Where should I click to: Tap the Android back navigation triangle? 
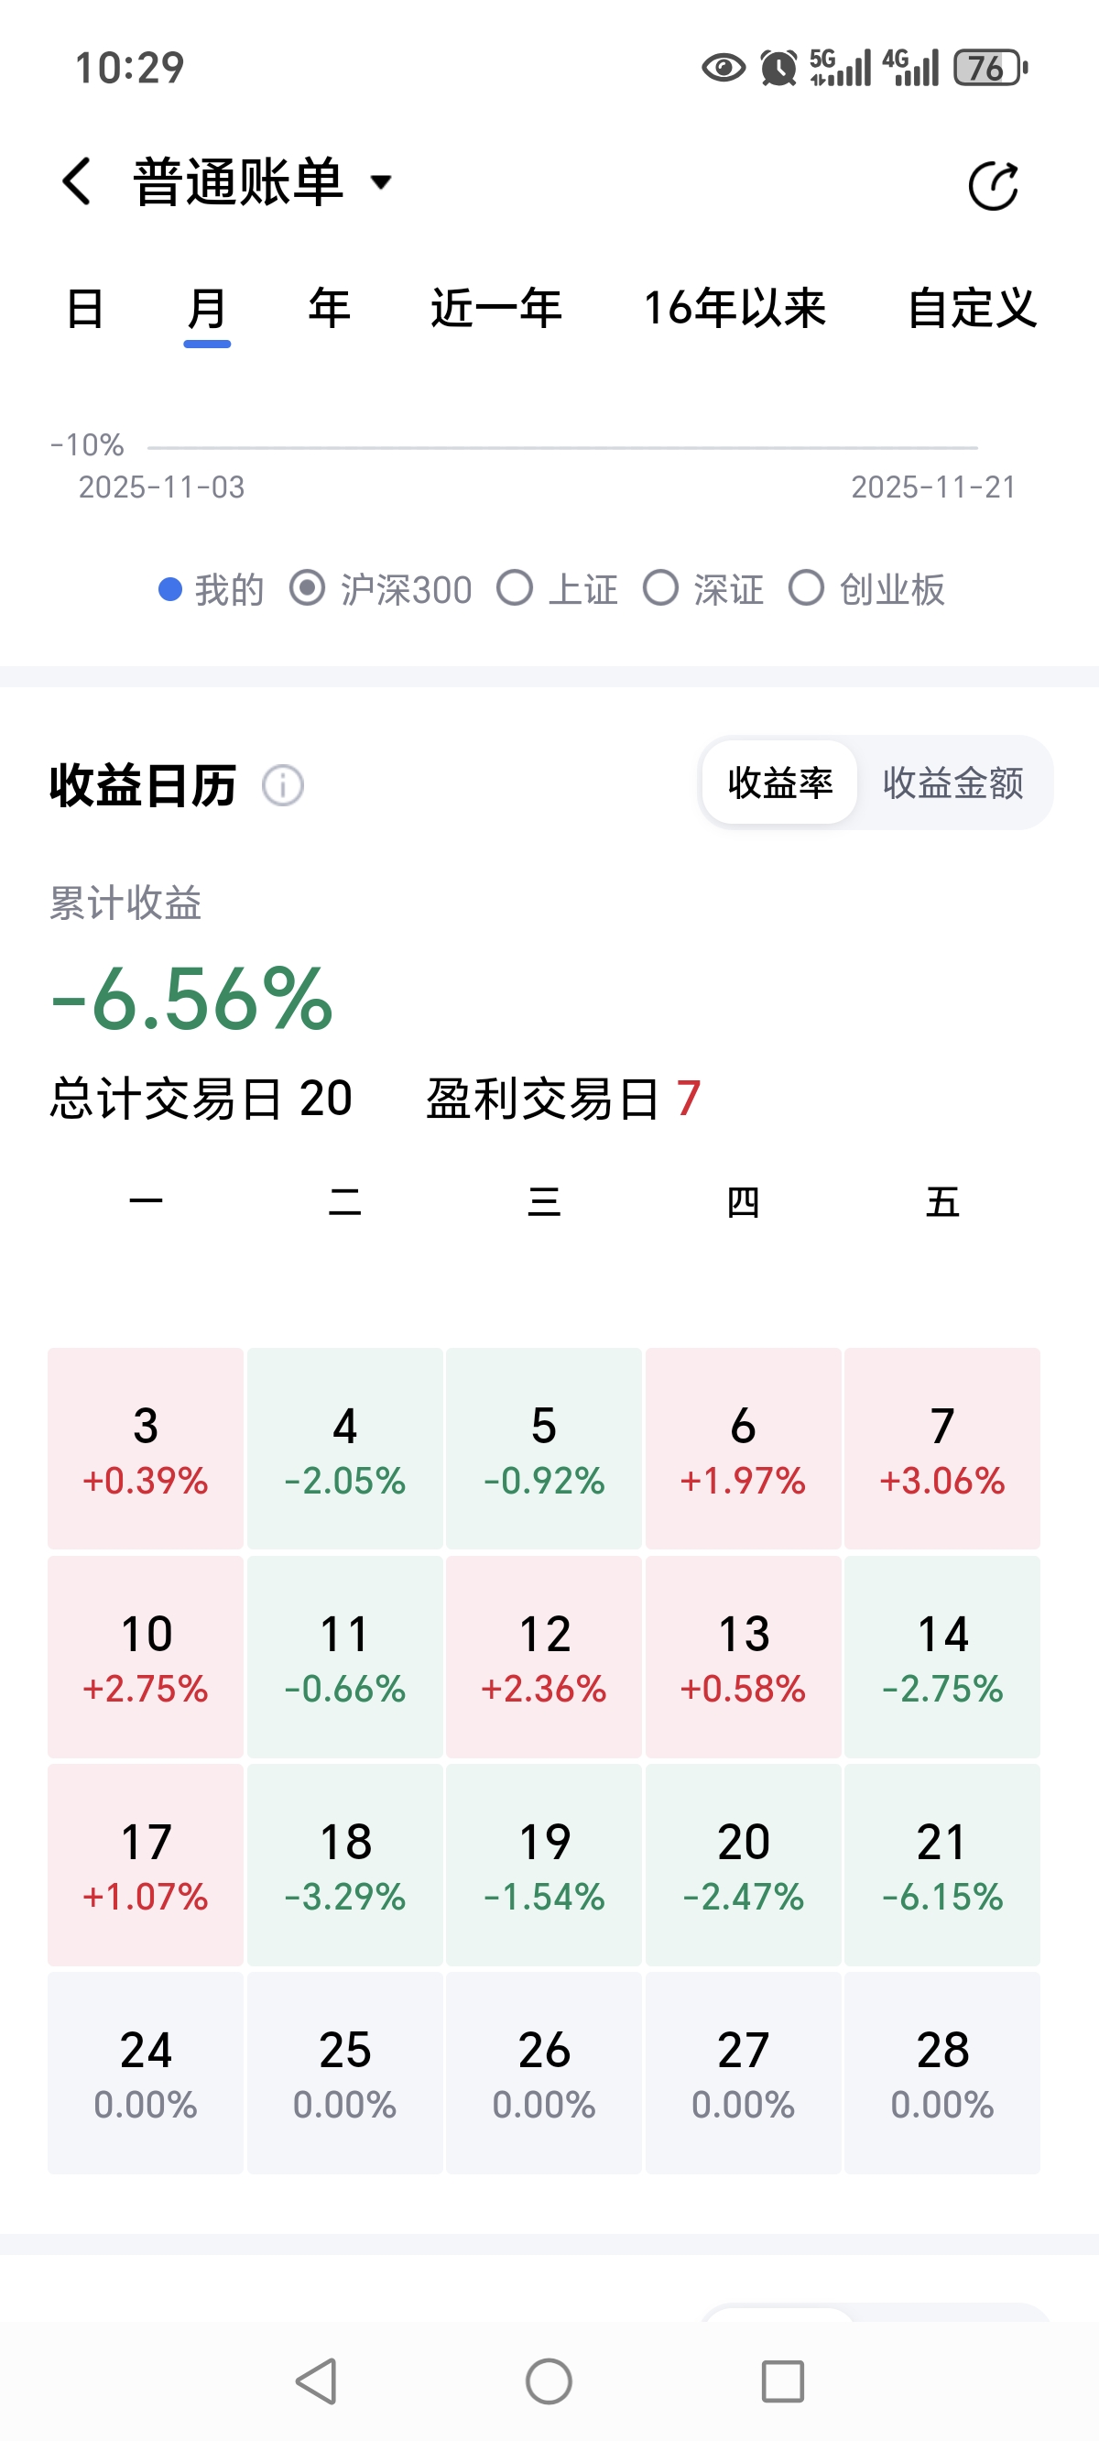(317, 2381)
